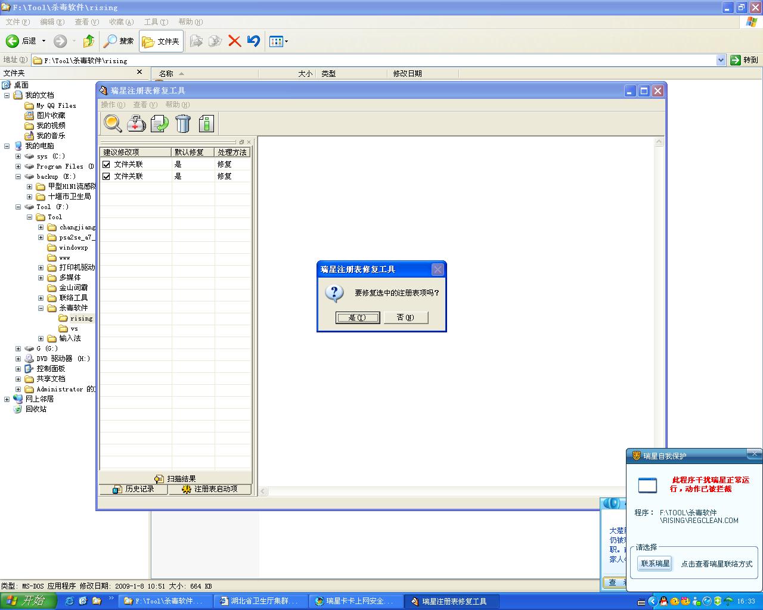763x610 pixels.
Task: Click the repair tool vertical scrollbar up arrow
Action: click(x=659, y=142)
